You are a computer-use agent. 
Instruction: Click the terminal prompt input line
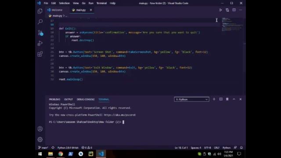click(86, 122)
